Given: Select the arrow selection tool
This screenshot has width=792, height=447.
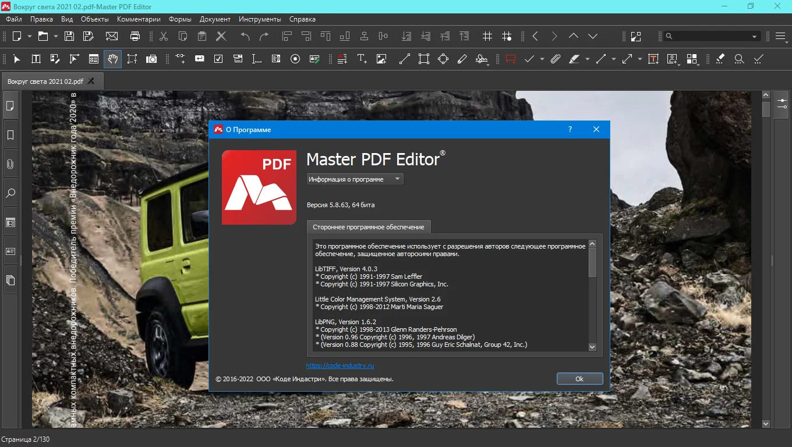Looking at the screenshot, I should pyautogui.click(x=17, y=59).
